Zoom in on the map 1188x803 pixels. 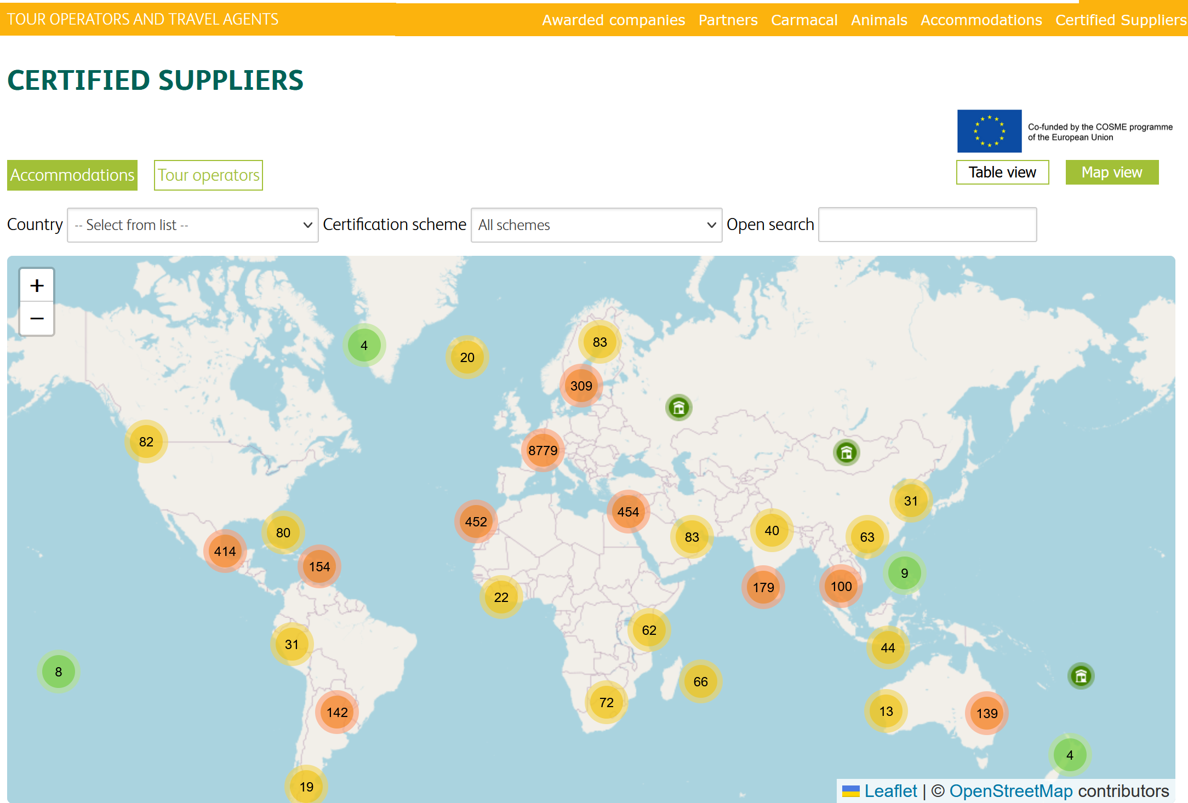pos(37,285)
